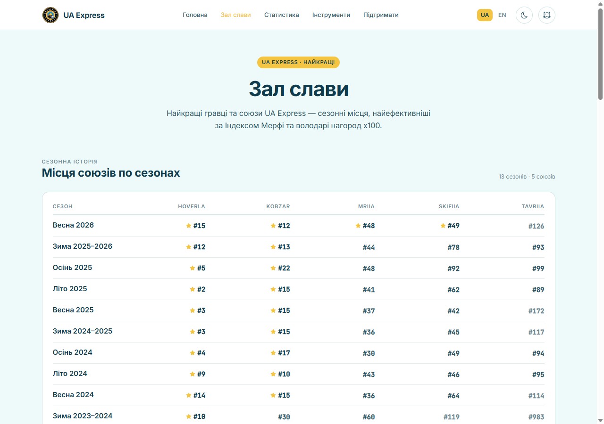The width and height of the screenshot is (604, 424).
Task: Click the SKIFIIA column header
Action: click(x=449, y=206)
